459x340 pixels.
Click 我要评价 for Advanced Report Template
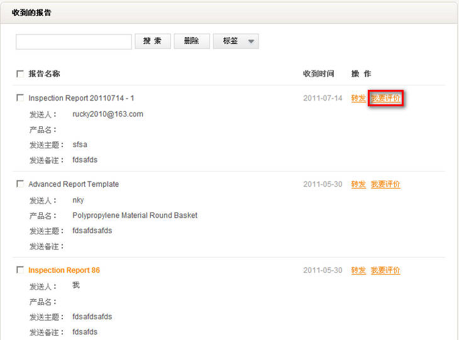click(385, 184)
